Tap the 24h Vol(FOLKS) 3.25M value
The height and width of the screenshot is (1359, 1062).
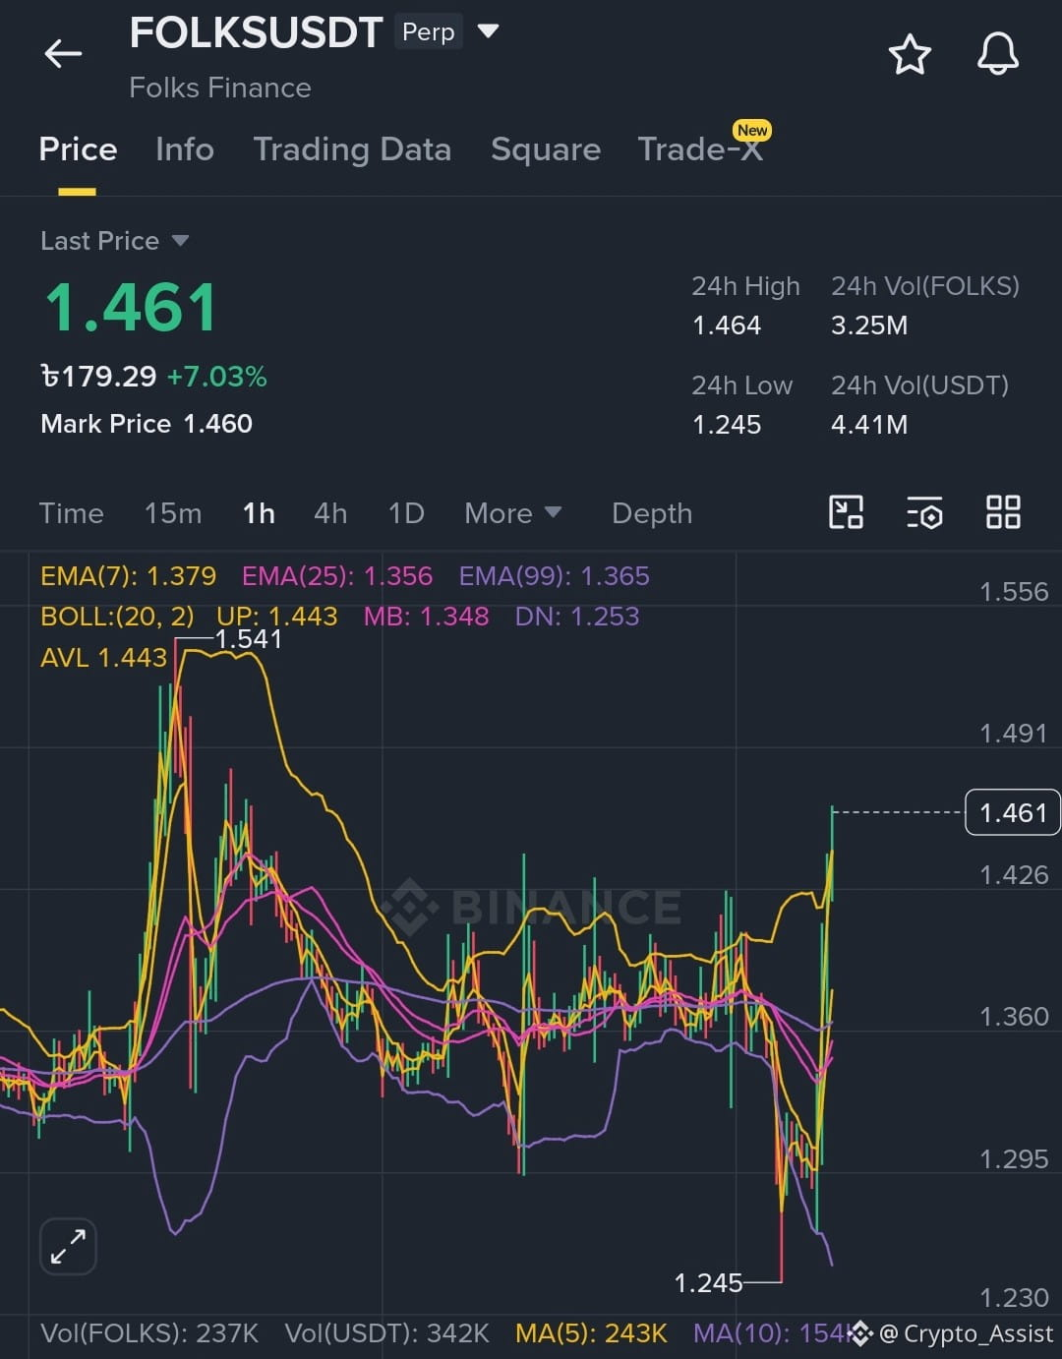click(x=869, y=325)
